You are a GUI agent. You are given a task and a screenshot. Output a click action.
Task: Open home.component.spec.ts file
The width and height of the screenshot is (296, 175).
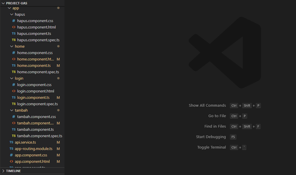point(38,72)
